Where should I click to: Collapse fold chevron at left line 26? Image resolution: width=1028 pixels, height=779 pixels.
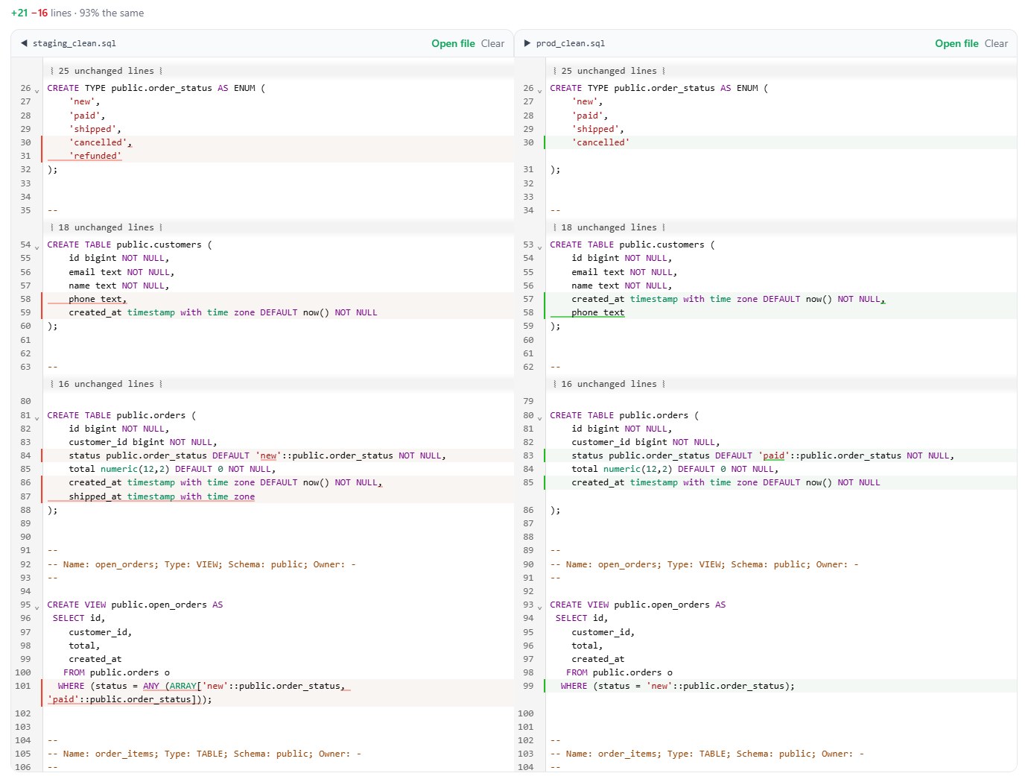37,90
